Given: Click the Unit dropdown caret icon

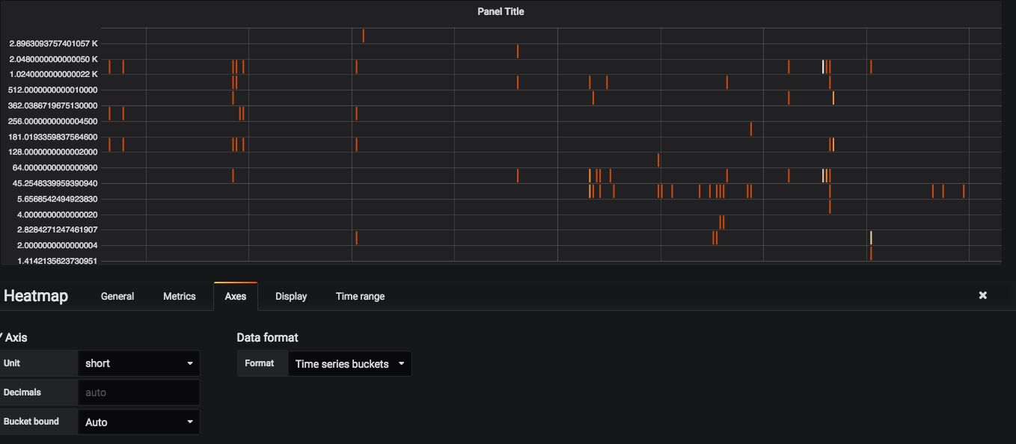Looking at the screenshot, I should [x=190, y=363].
